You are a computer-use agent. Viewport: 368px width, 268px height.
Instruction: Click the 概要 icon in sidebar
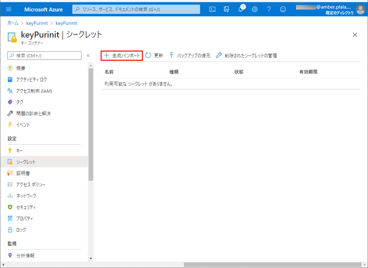click(x=10, y=68)
